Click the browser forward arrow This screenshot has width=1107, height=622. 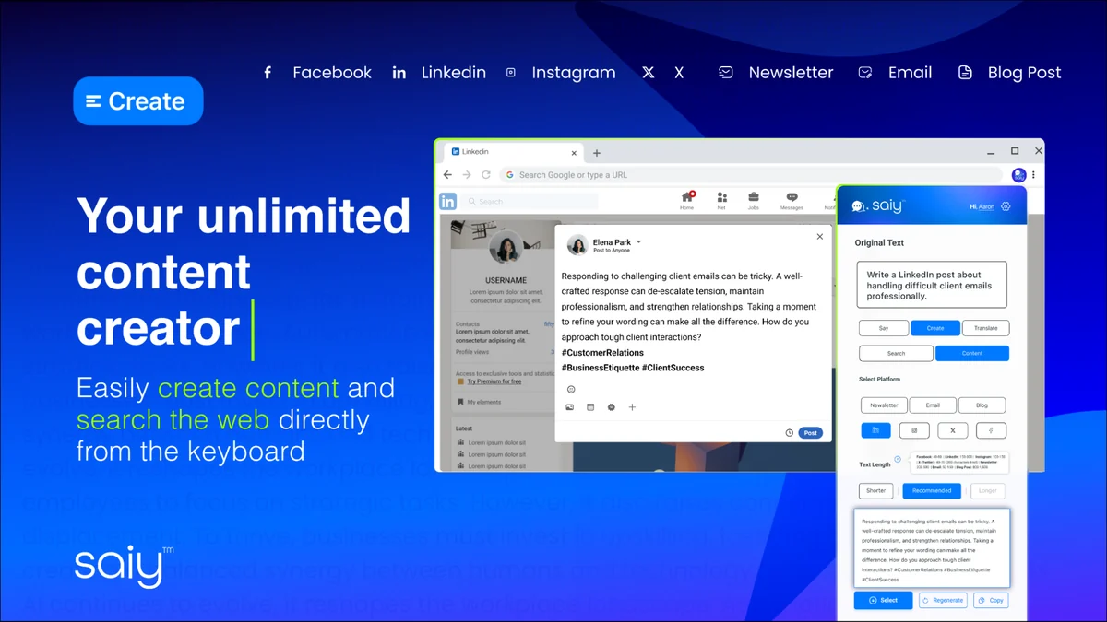[x=467, y=174]
